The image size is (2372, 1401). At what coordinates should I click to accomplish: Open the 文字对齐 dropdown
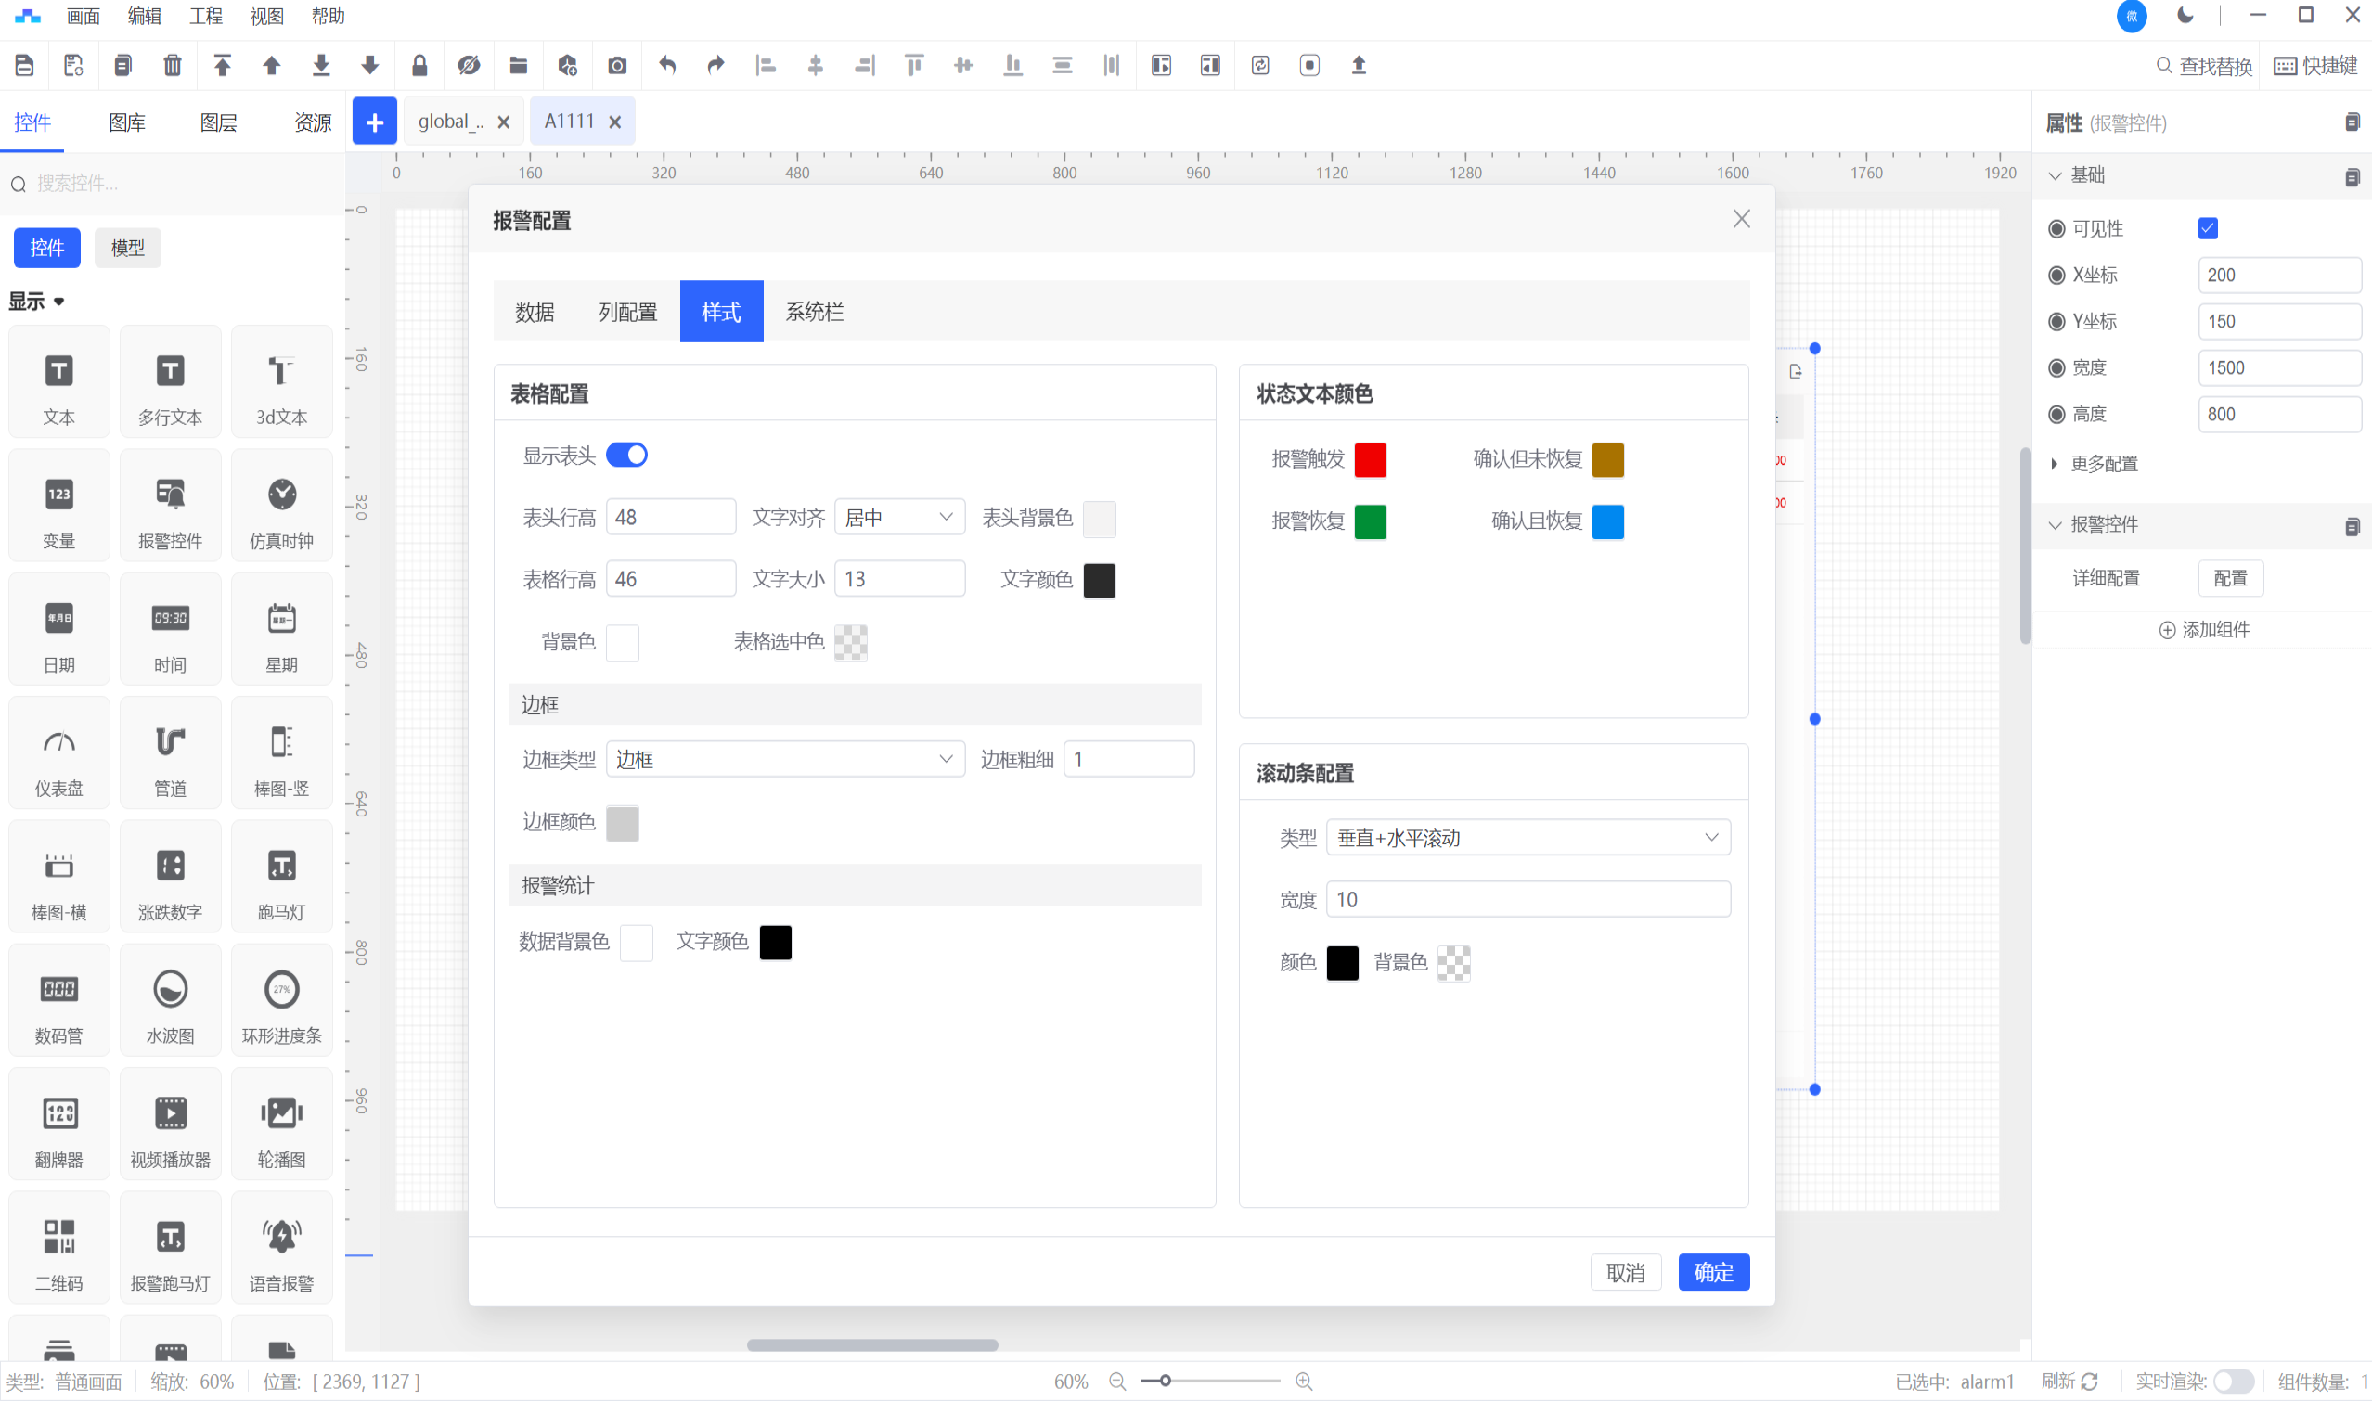coord(899,518)
